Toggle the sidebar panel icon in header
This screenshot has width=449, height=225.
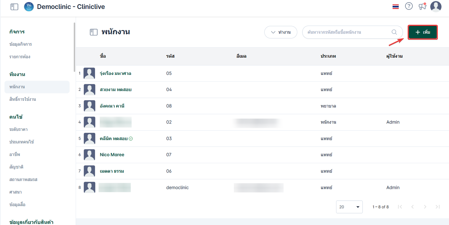pos(14,6)
